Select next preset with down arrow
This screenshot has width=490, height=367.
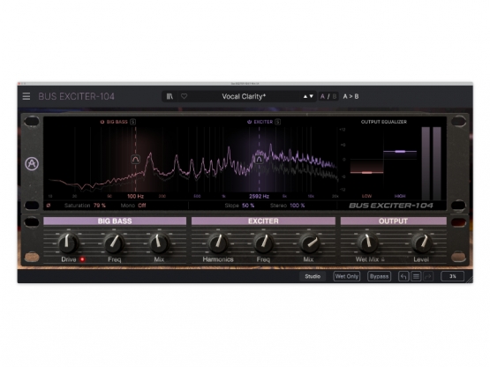(312, 96)
